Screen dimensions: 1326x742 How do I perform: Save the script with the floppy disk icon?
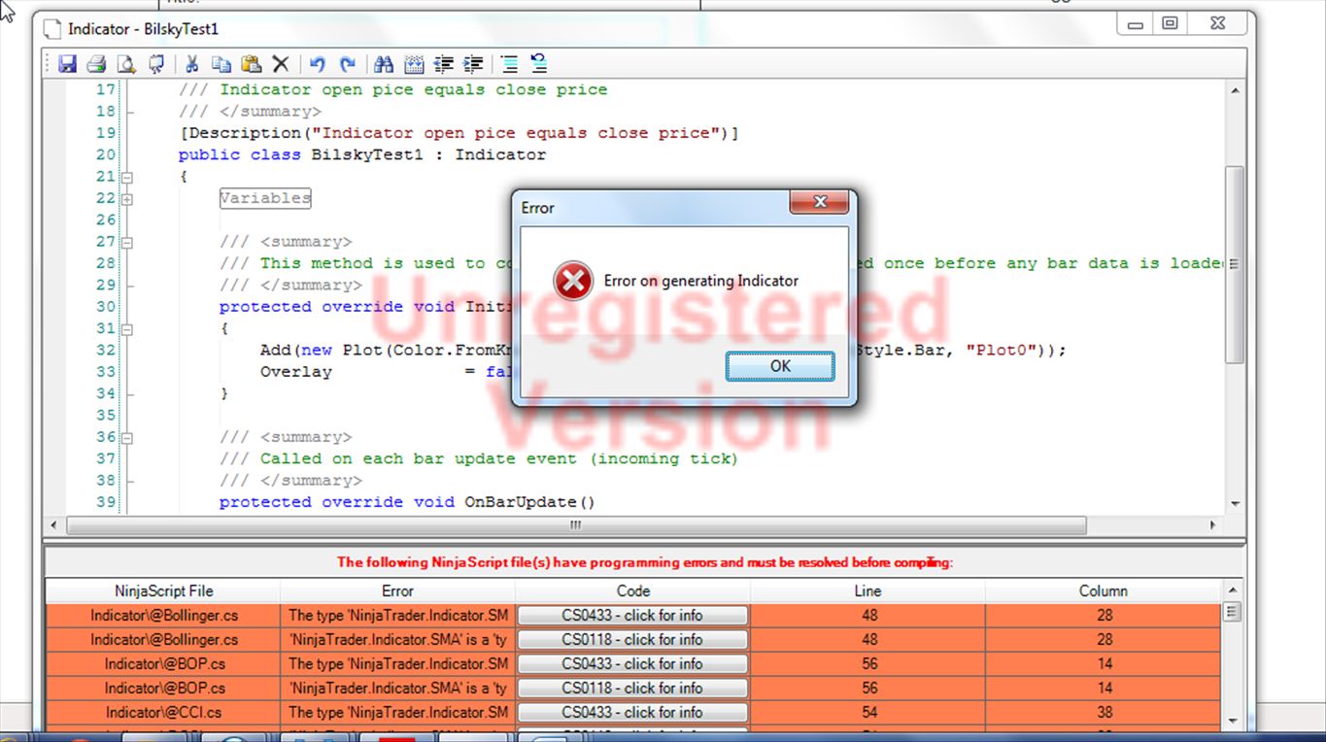[67, 64]
